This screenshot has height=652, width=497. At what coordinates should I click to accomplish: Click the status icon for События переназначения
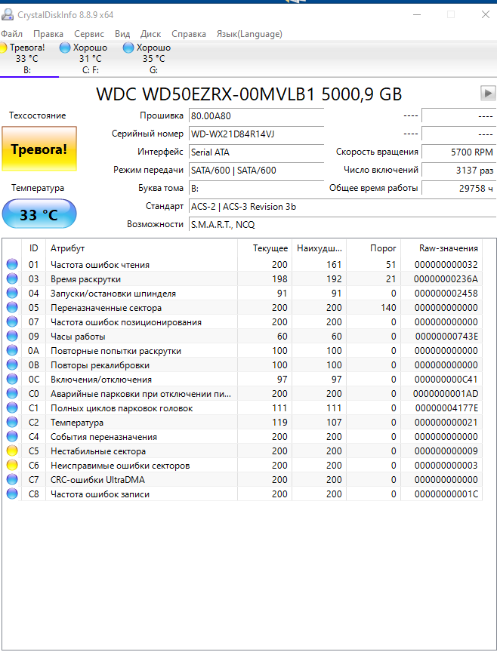pos(12,437)
